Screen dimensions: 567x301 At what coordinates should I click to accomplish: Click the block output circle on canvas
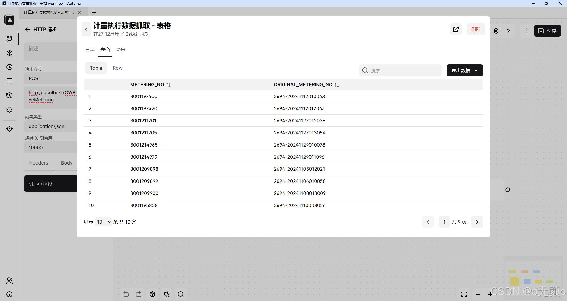[508, 190]
